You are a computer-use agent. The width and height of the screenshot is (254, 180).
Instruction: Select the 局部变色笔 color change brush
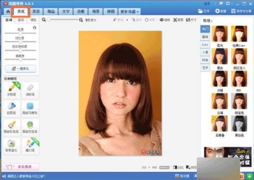(30, 127)
